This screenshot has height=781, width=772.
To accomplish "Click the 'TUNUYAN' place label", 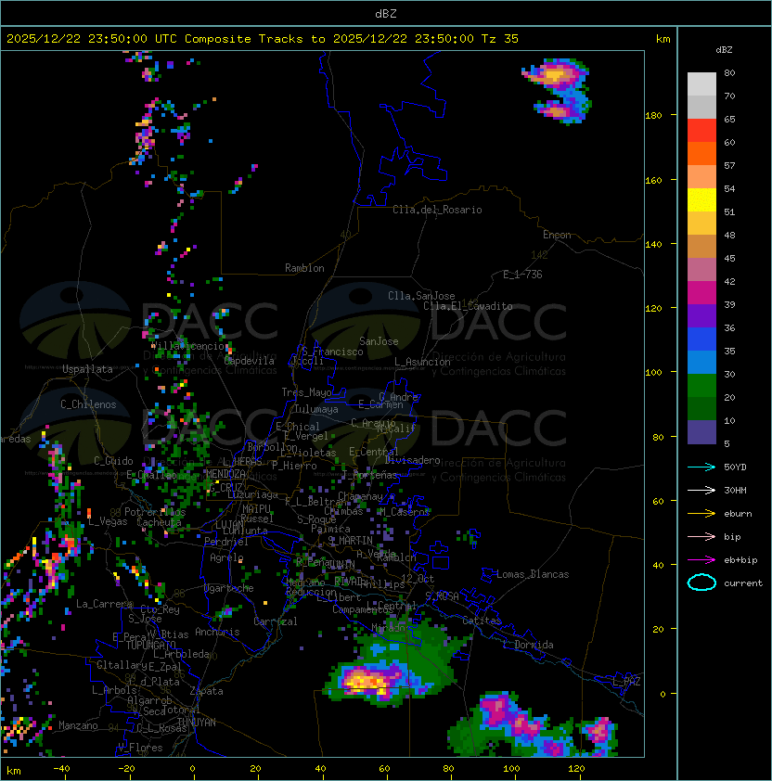I will [197, 723].
